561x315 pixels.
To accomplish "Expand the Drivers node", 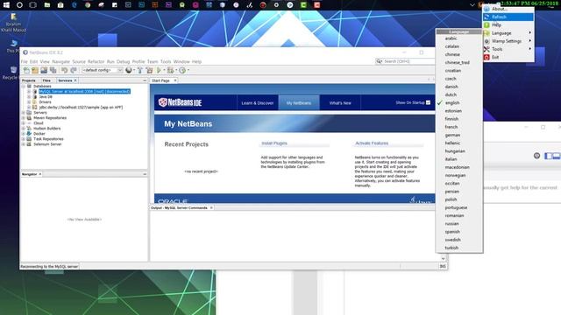I will tap(29, 102).
